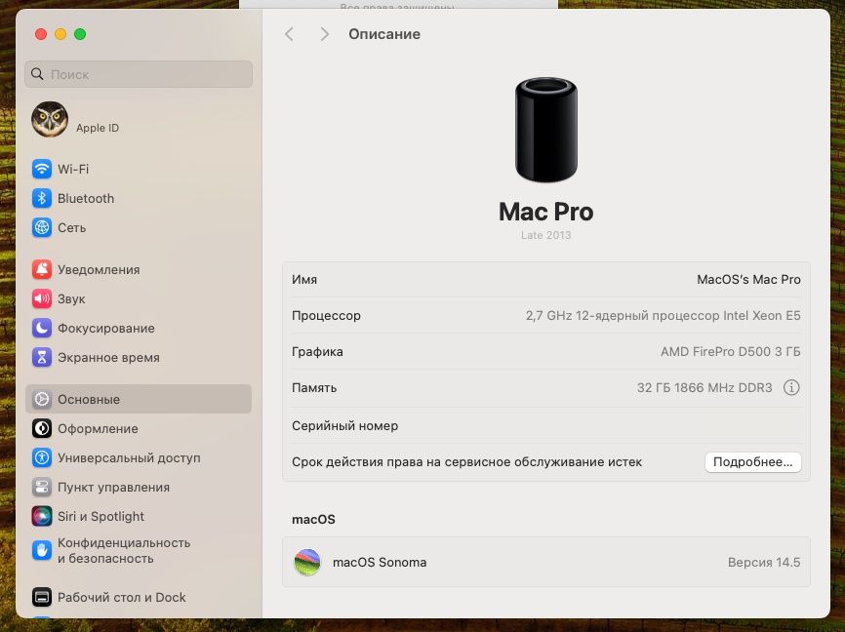Click computer name MacOS's Mac Pro

click(748, 280)
